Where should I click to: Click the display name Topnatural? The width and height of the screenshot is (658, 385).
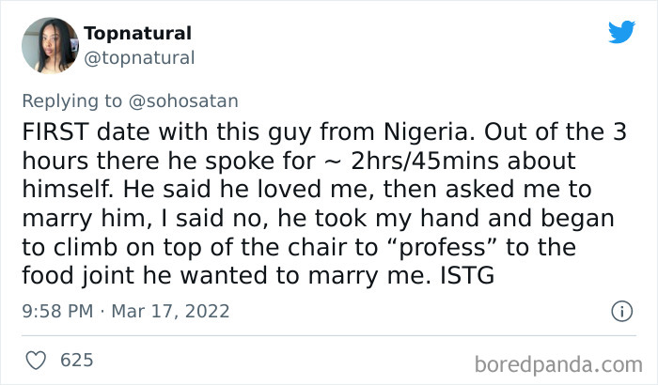tap(137, 34)
